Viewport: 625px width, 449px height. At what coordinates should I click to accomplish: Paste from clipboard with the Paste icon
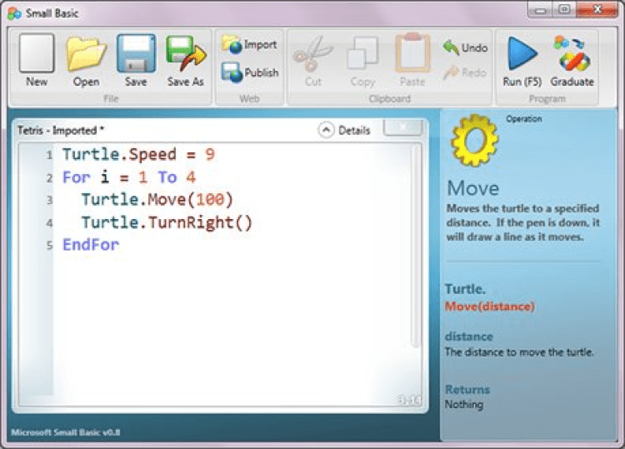coord(412,61)
